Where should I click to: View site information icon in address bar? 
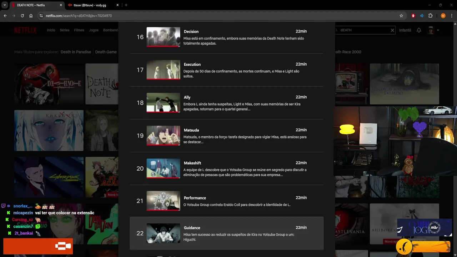point(41,16)
